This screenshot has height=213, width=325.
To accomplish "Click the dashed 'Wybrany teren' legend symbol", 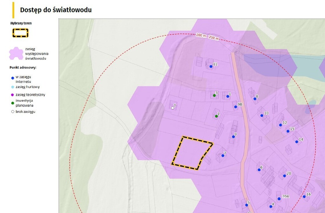I will [x=20, y=33].
